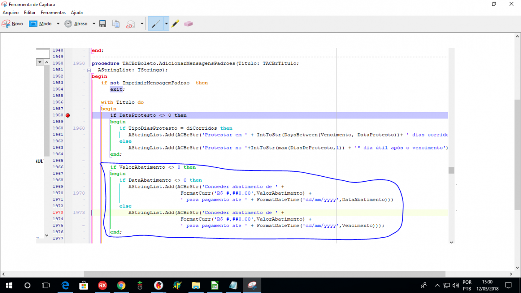Open the Windows Start menu
Screen dimensions: 521x293
tap(9, 285)
